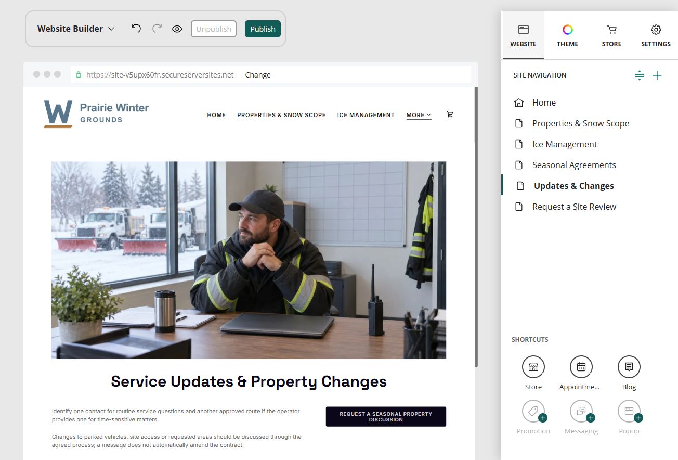The width and height of the screenshot is (678, 460).
Task: Open the Appointments shortcut
Action: pos(581,367)
